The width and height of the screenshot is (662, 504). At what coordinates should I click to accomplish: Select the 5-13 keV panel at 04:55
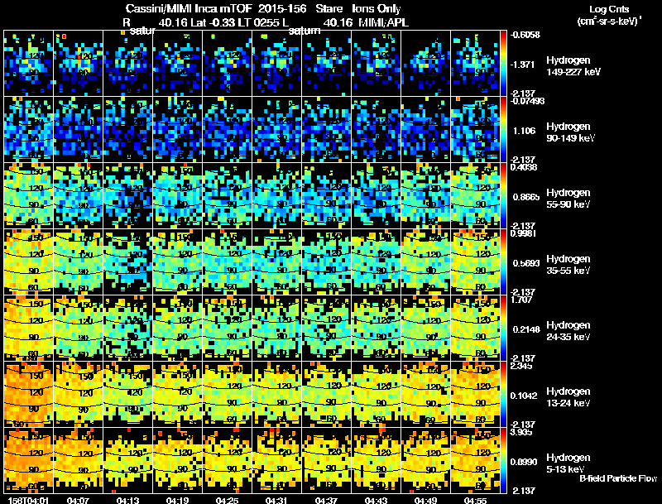[x=475, y=460]
